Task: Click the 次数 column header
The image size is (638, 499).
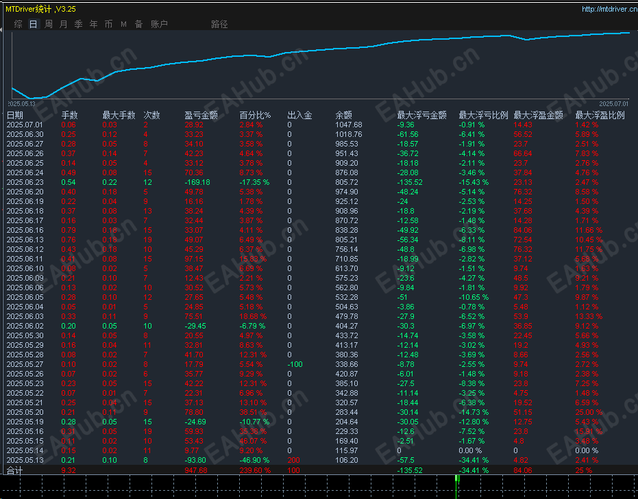Action: (151, 116)
